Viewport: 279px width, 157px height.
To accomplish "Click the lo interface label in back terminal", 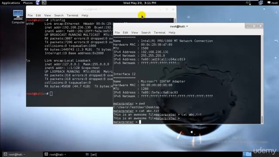I will [x=28, y=61].
